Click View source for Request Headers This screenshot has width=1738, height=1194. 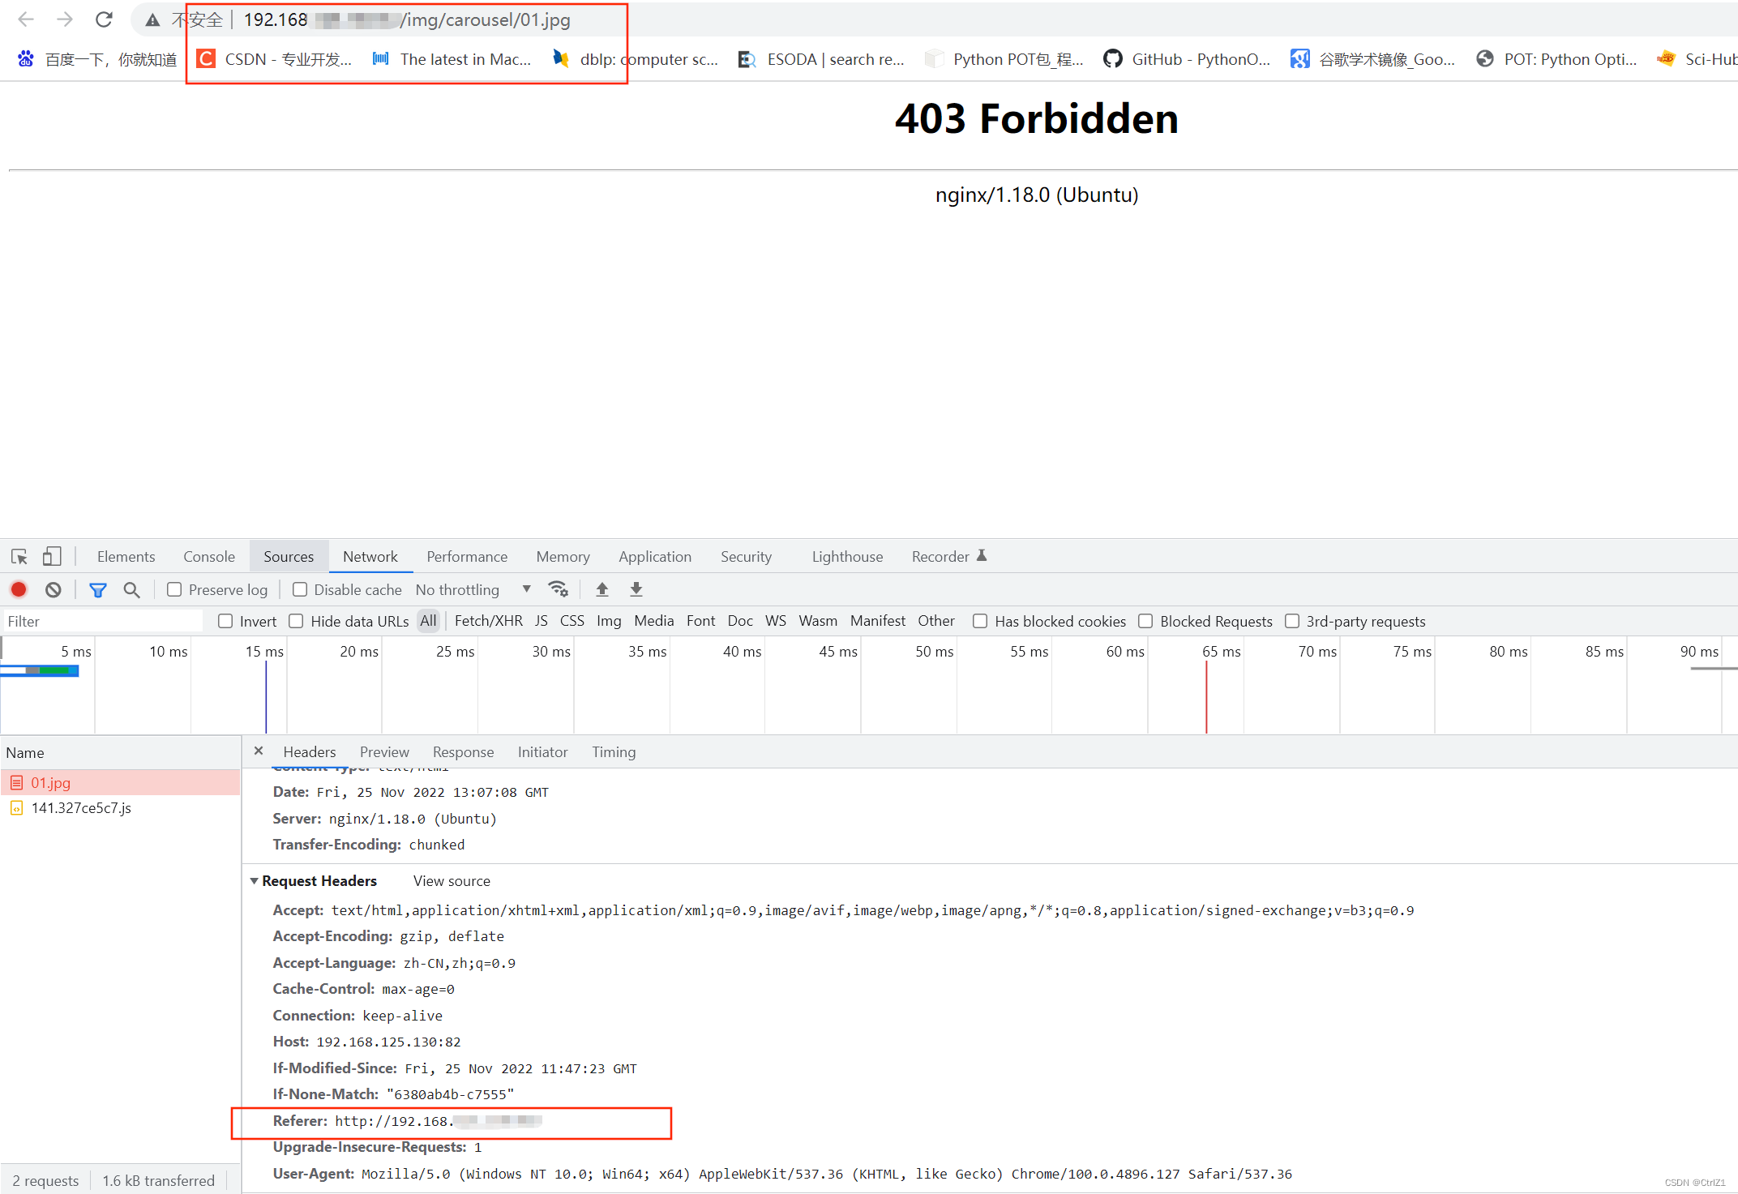click(x=452, y=881)
